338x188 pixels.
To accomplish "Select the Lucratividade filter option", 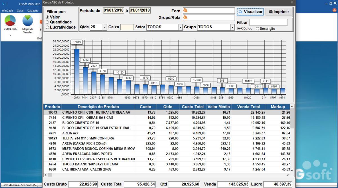I will point(47,27).
